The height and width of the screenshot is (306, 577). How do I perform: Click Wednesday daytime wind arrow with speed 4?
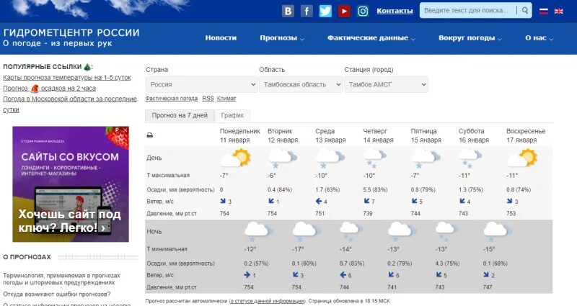click(319, 201)
